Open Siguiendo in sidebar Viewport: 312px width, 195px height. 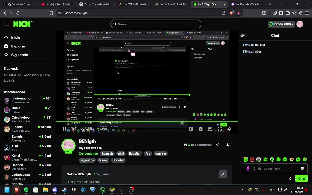coord(16,55)
